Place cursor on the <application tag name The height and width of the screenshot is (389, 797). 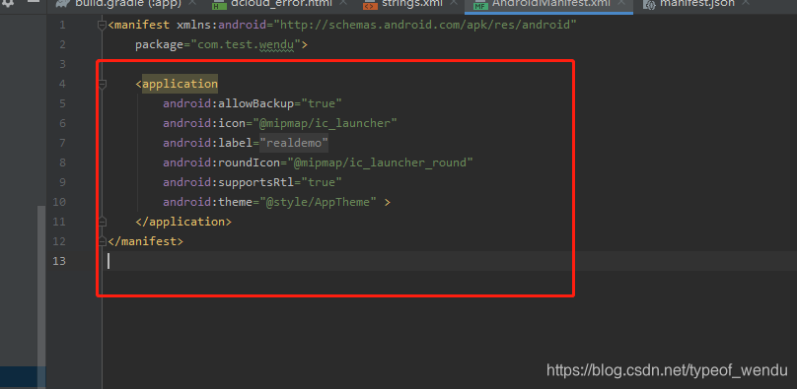(x=180, y=84)
